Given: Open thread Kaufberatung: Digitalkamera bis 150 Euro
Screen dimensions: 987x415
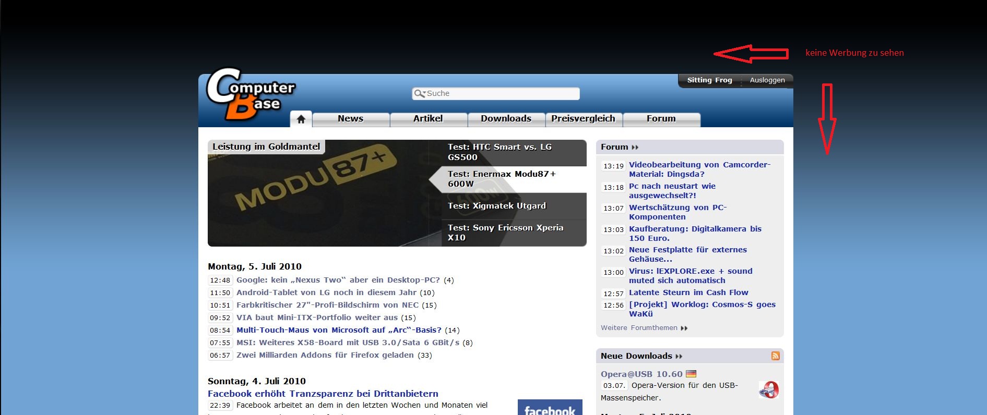Looking at the screenshot, I should point(695,234).
